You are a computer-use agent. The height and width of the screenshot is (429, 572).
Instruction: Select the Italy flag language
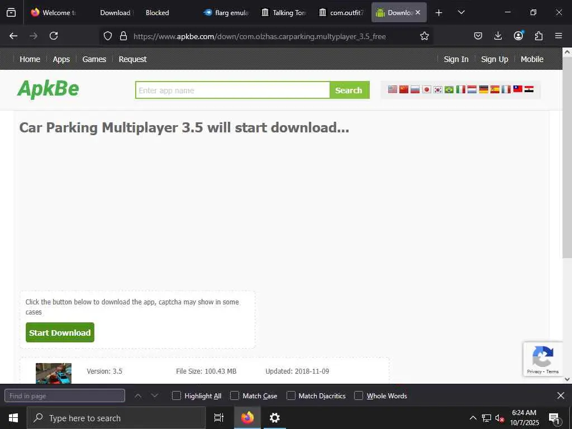point(461,89)
